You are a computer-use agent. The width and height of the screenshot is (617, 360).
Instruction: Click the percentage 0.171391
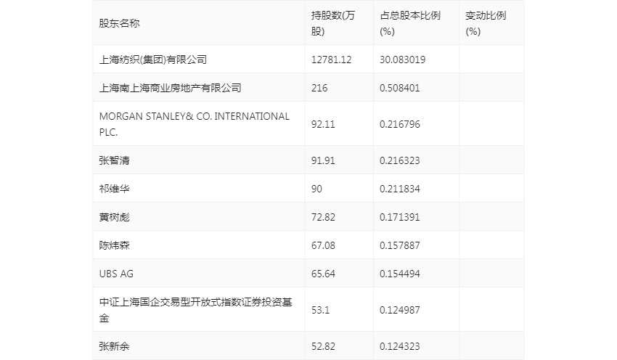[x=400, y=217]
